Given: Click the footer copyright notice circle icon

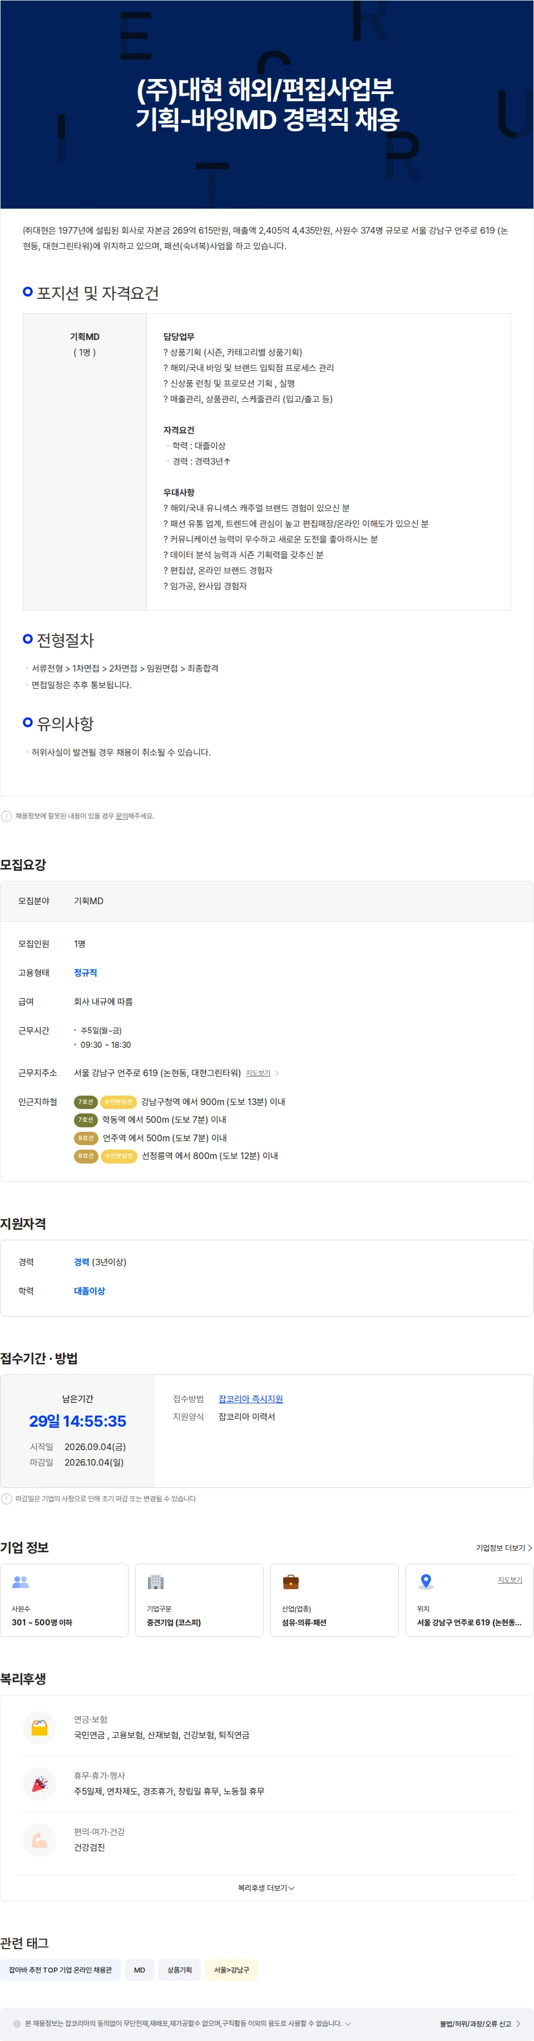Looking at the screenshot, I should click(x=17, y=2024).
